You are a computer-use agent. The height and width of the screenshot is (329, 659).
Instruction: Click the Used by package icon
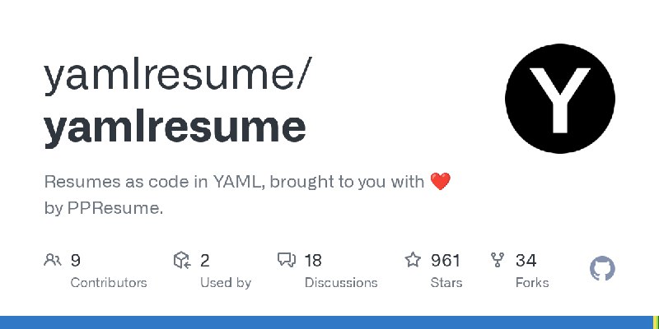click(182, 261)
